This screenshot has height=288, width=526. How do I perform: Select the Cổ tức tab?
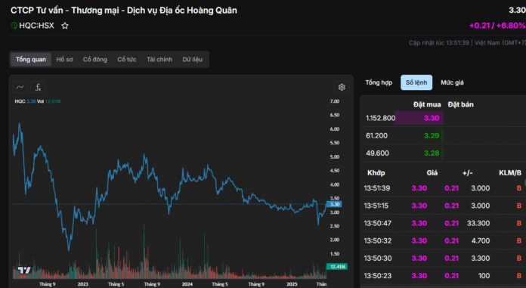pyautogui.click(x=127, y=60)
